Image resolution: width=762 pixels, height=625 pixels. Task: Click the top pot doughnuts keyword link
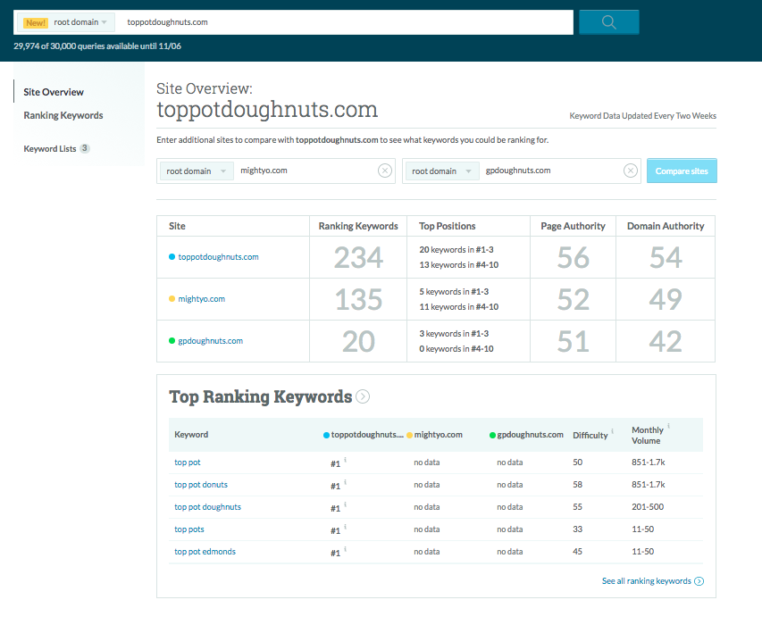point(207,507)
